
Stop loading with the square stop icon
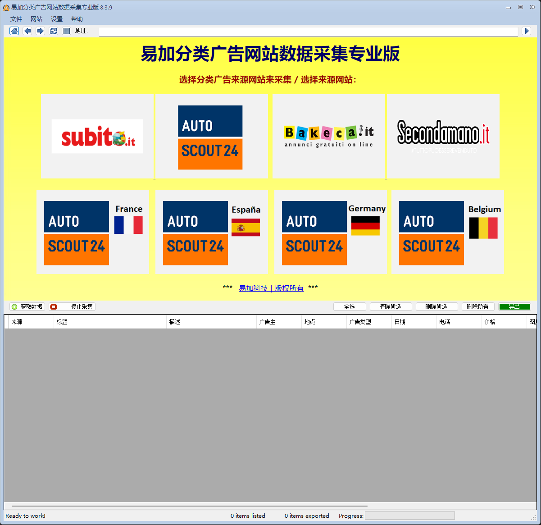67,31
